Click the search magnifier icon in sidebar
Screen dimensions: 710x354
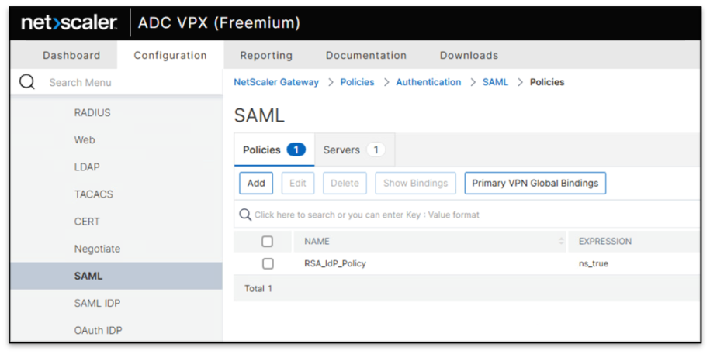27,82
